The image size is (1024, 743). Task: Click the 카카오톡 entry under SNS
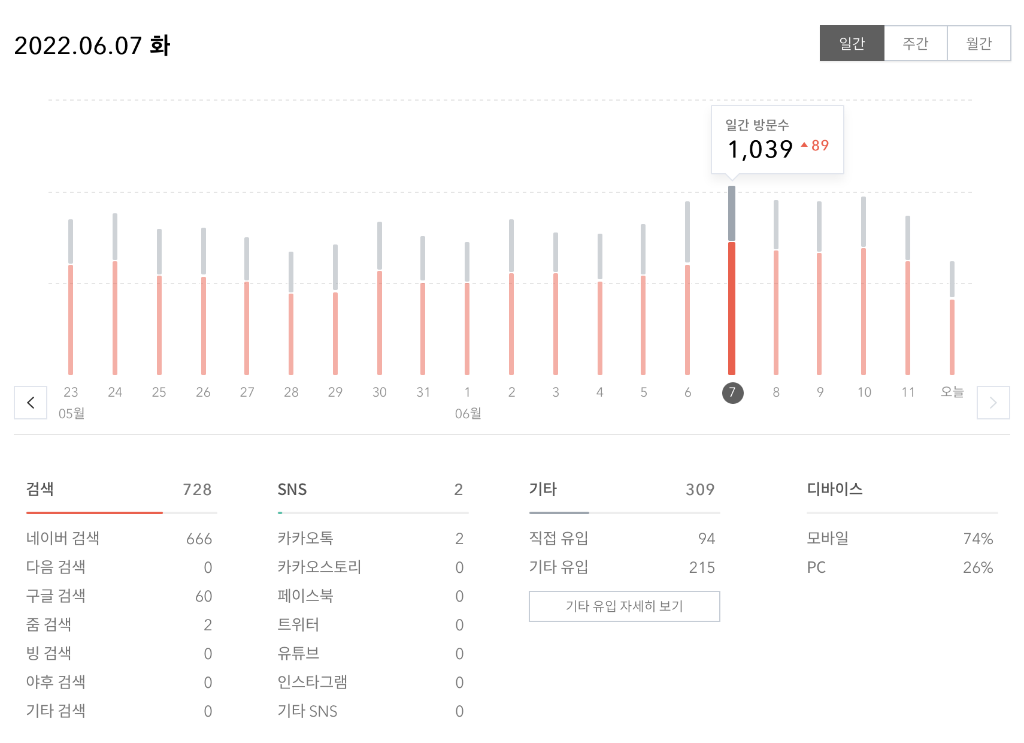(x=369, y=538)
